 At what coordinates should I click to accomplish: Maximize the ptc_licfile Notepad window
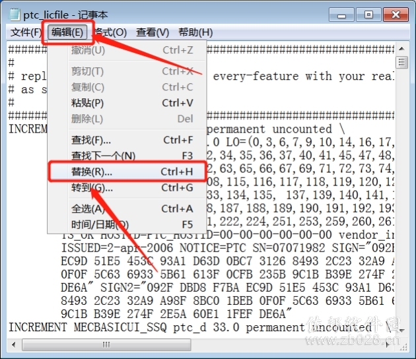point(368,15)
